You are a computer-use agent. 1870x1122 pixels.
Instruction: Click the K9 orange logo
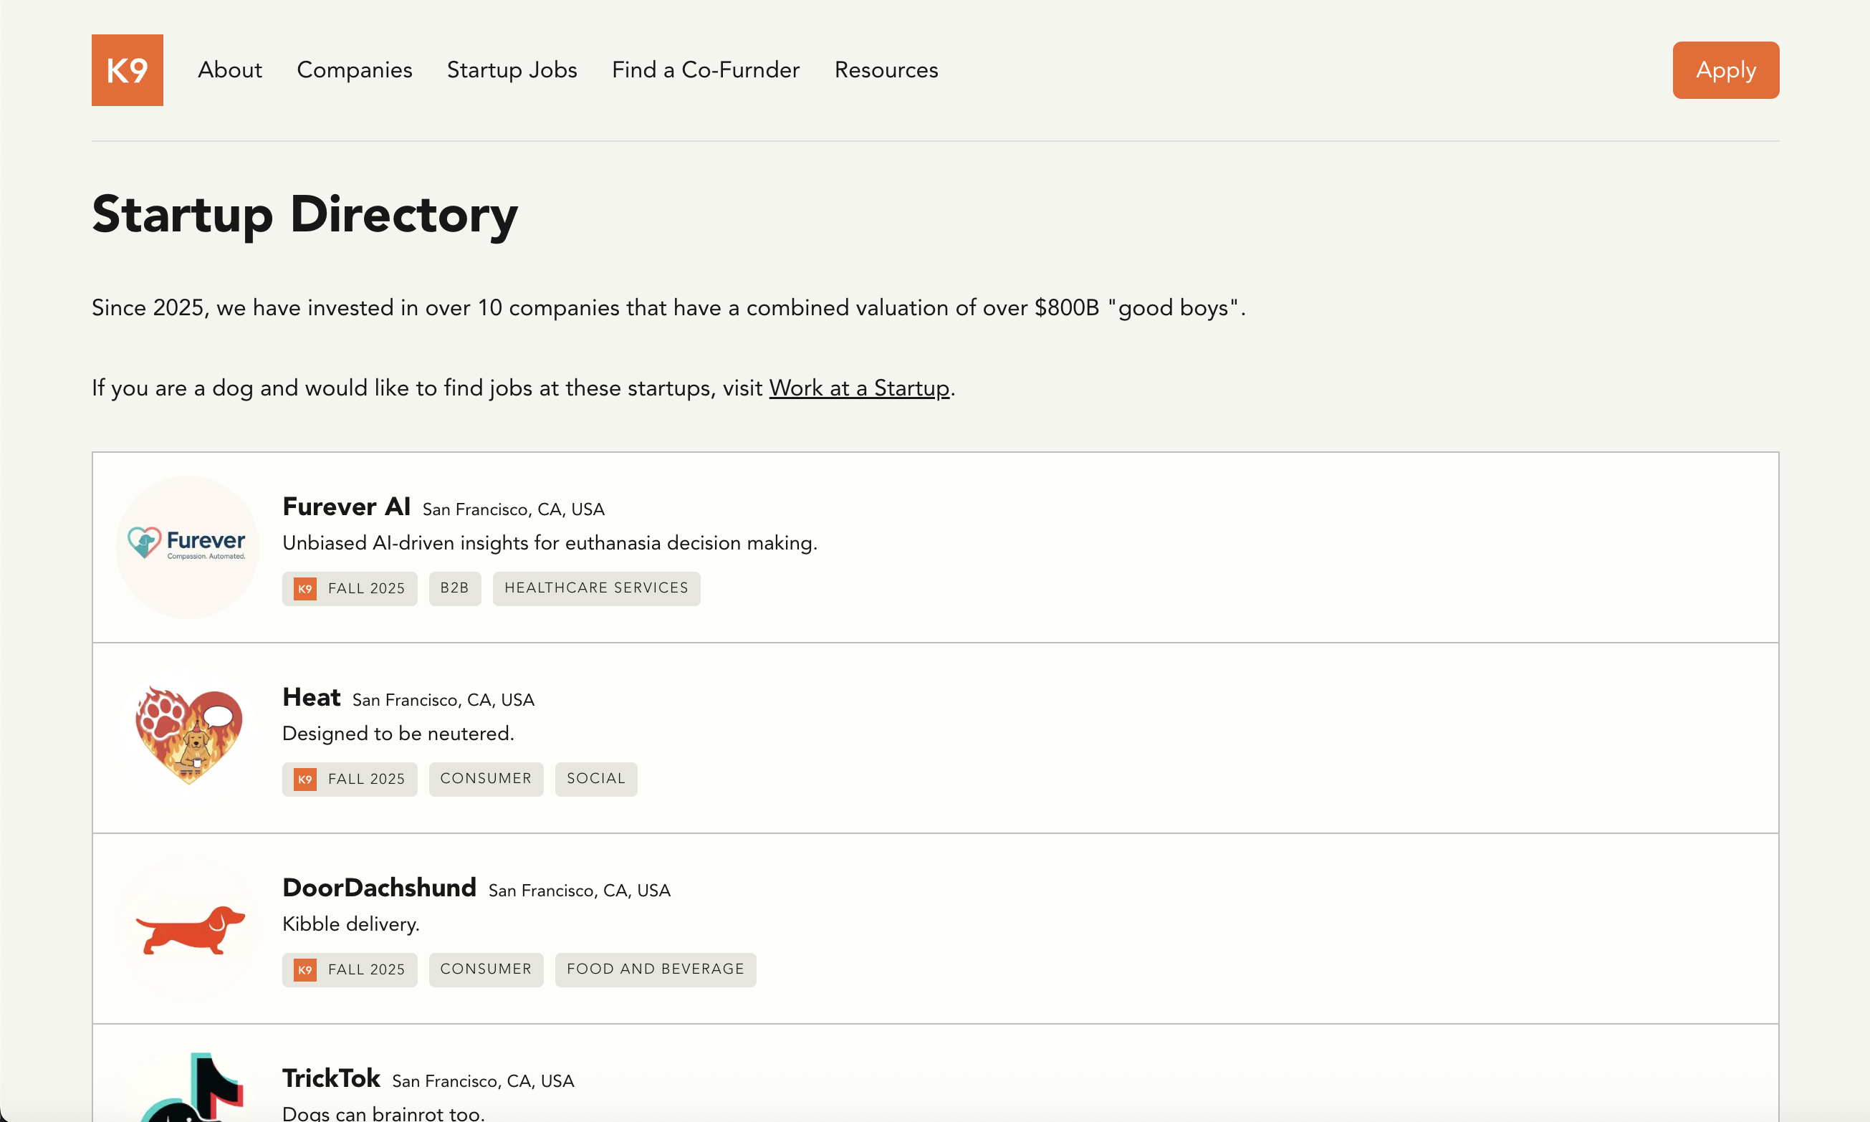coord(127,69)
